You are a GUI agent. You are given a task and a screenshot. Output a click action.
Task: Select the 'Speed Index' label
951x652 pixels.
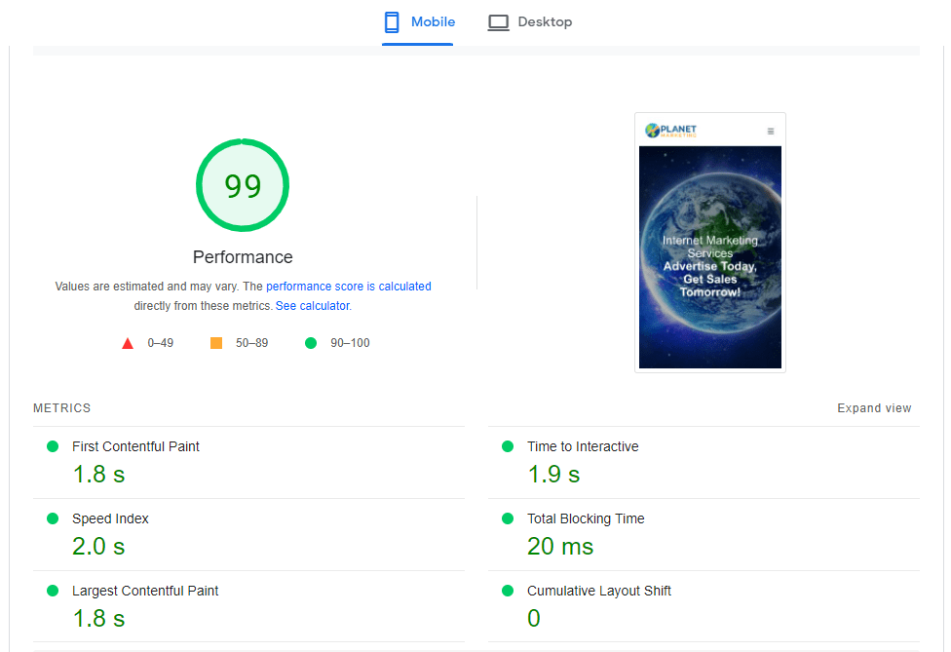[110, 518]
